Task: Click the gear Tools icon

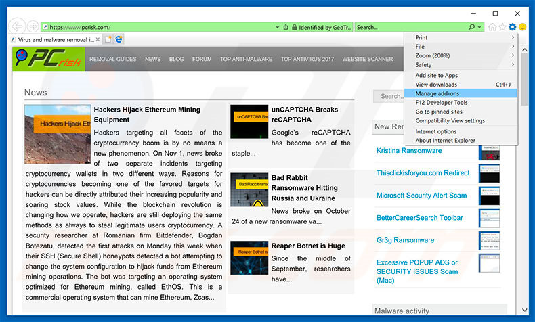Action: 512,27
